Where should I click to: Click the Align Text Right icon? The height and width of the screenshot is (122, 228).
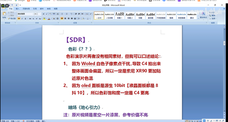click(68, 19)
